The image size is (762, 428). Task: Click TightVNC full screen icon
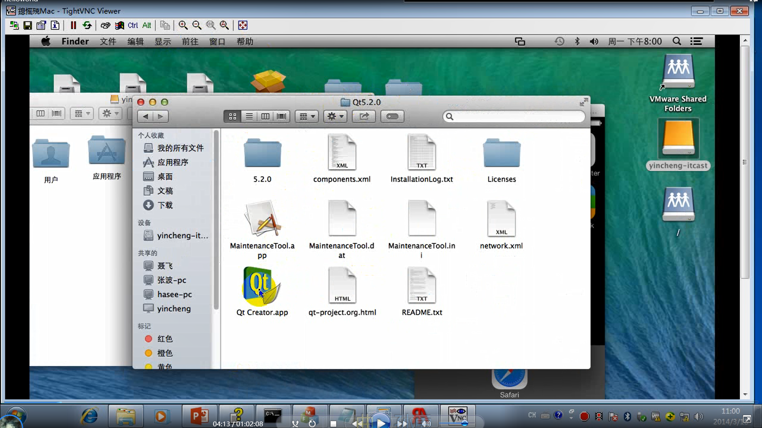click(x=243, y=25)
